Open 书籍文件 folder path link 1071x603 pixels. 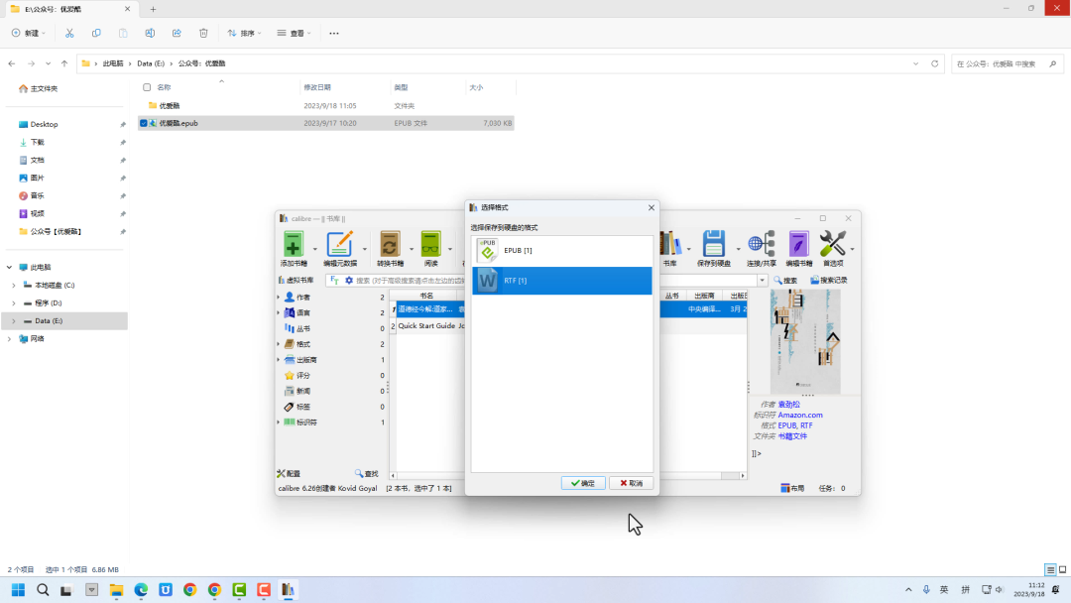(792, 436)
